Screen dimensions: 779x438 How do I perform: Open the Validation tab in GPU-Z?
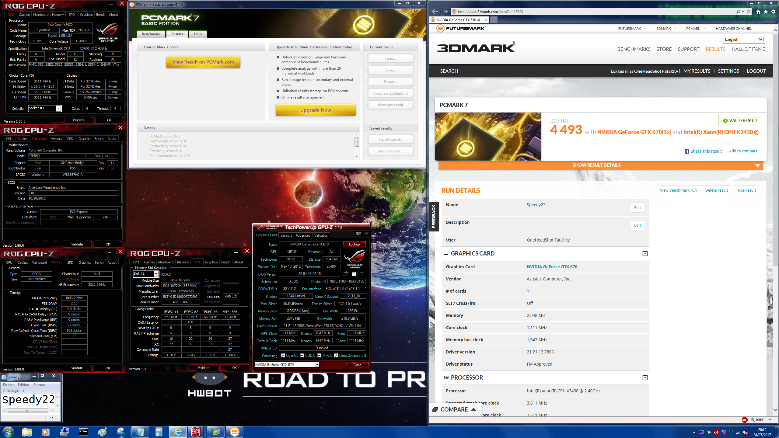(321, 235)
